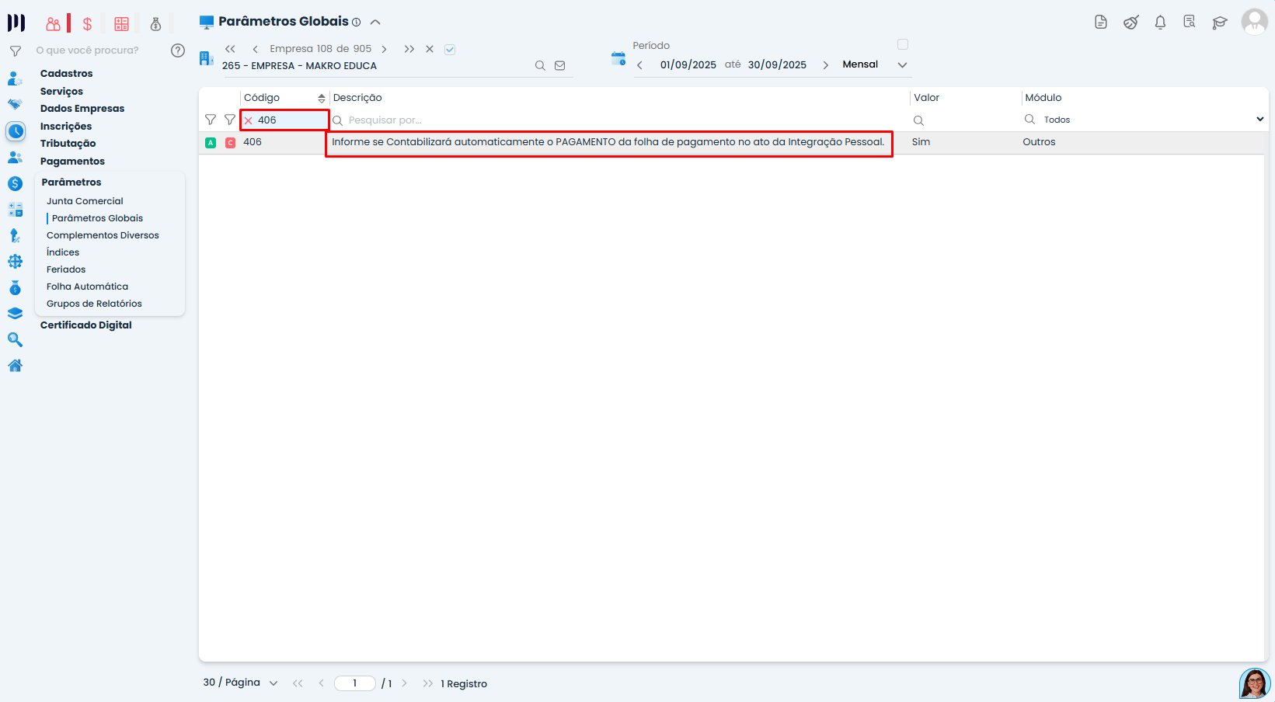The width and height of the screenshot is (1275, 702).
Task: Click the dollar sign icon in top toolbar
Action: (x=87, y=24)
